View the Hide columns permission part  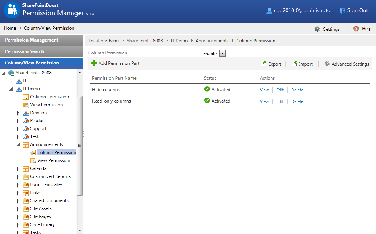point(264,90)
